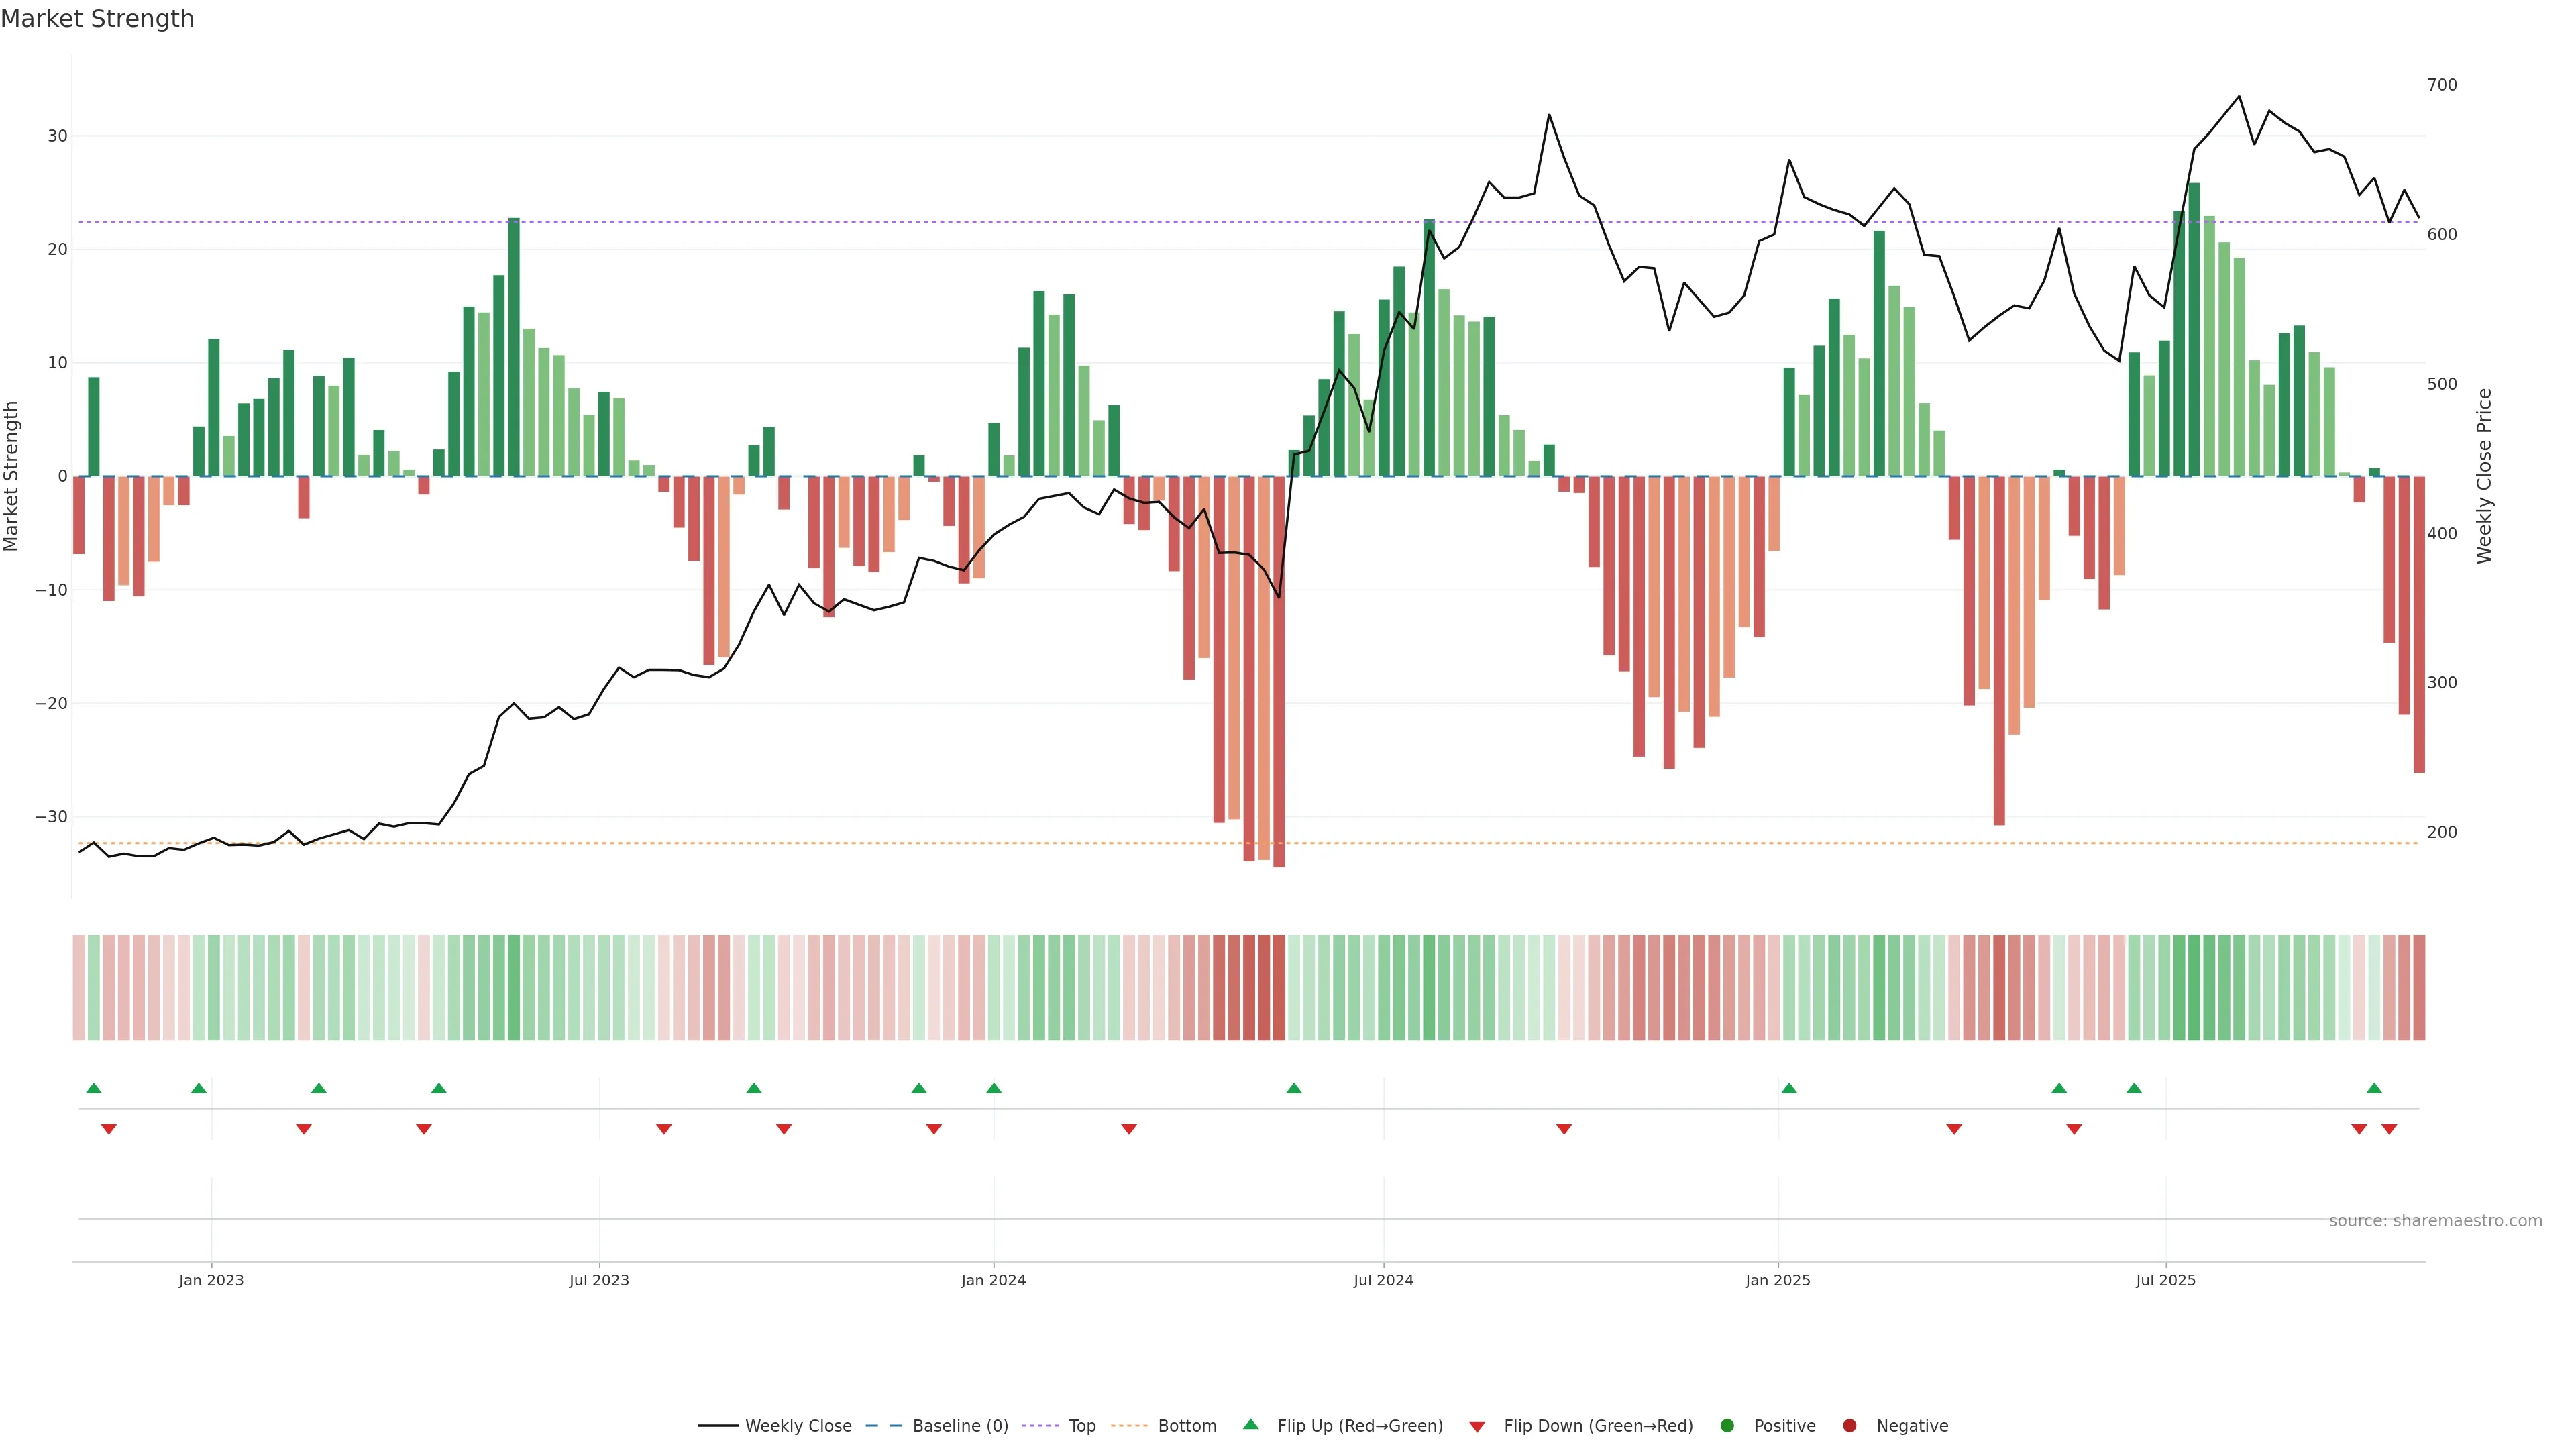Image resolution: width=2576 pixels, height=1449 pixels.
Task: Click the Jan 2024 x-axis label
Action: pos(993,1280)
